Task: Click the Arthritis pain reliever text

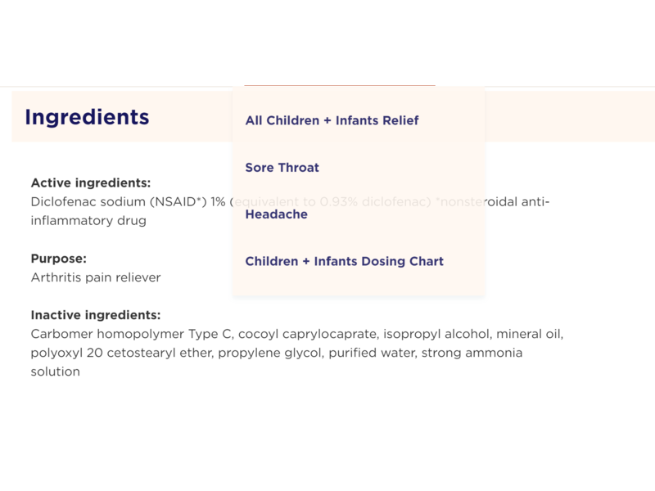Action: [95, 277]
